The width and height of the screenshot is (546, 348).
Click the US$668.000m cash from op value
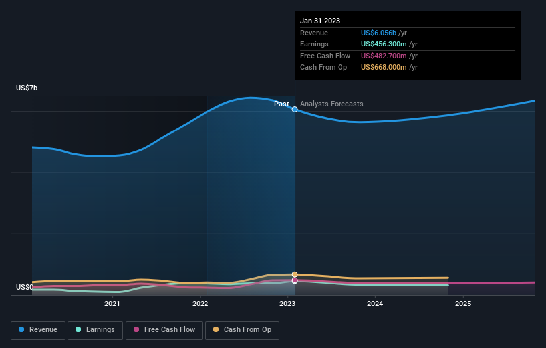[x=384, y=68]
